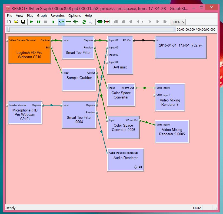Select the Video Mixing Renderer 9 0005 node

click(172, 132)
